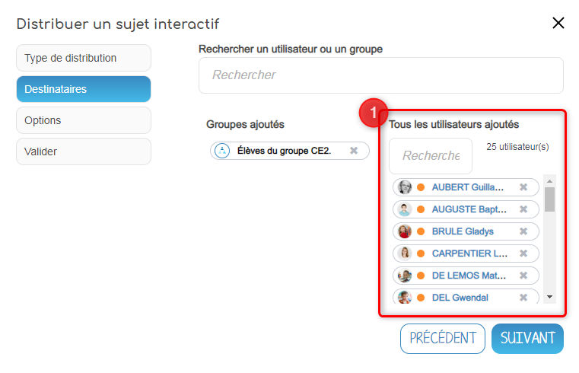Screen dimensions: 579x373
Task: Close the Distribuer un sujet interactif dialog
Action: [x=558, y=23]
